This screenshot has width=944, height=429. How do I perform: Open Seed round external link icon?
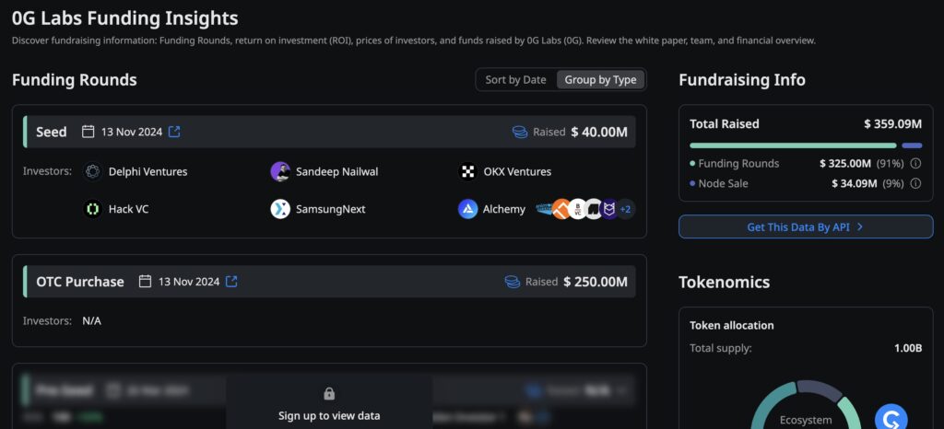[x=174, y=132]
